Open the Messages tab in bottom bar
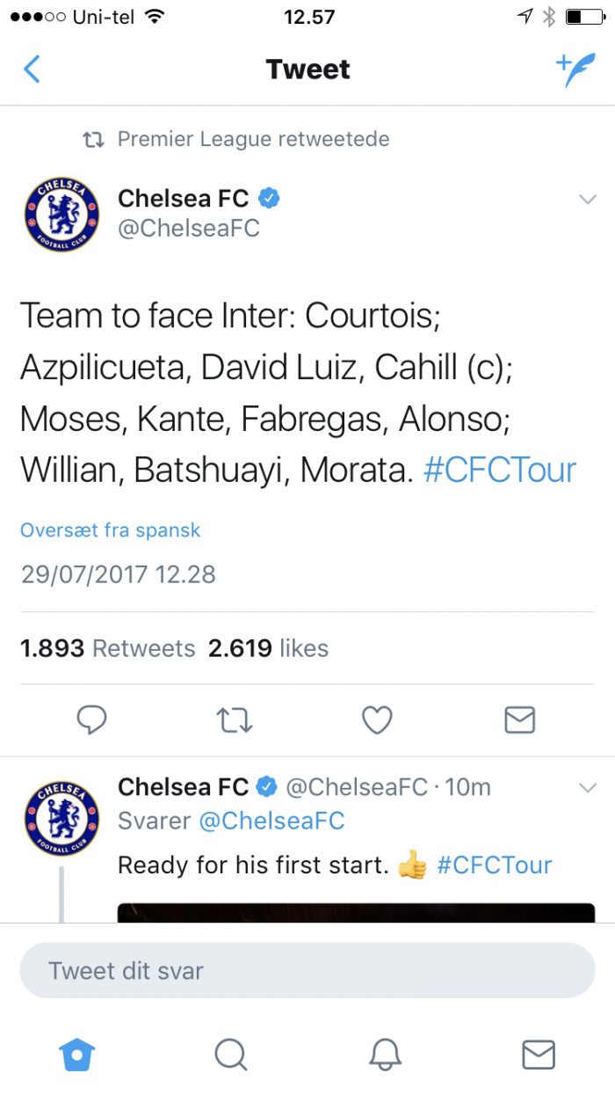Viewport: 615px width, 1095px height. [x=539, y=1053]
